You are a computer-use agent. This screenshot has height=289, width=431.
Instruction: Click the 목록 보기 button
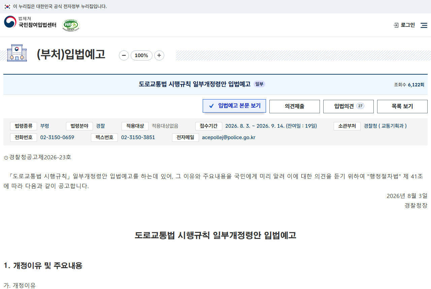pyautogui.click(x=402, y=106)
